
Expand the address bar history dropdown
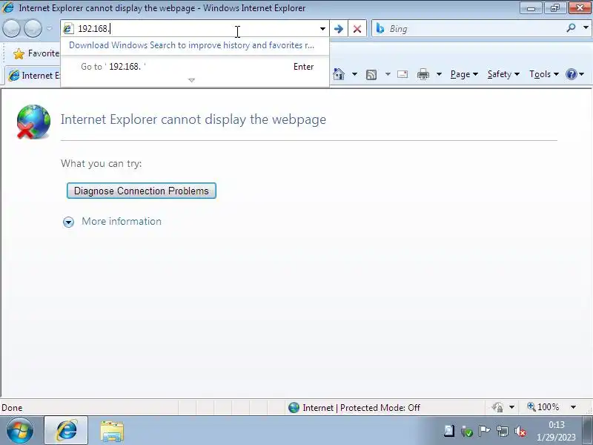322,29
